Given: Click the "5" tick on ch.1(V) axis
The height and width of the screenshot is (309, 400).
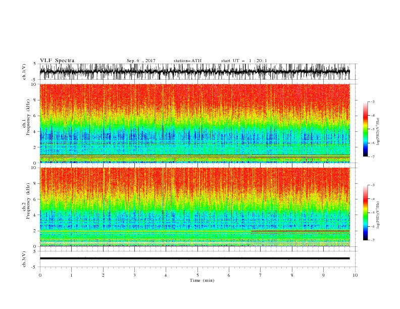Looking at the screenshot, I should 35,64.
